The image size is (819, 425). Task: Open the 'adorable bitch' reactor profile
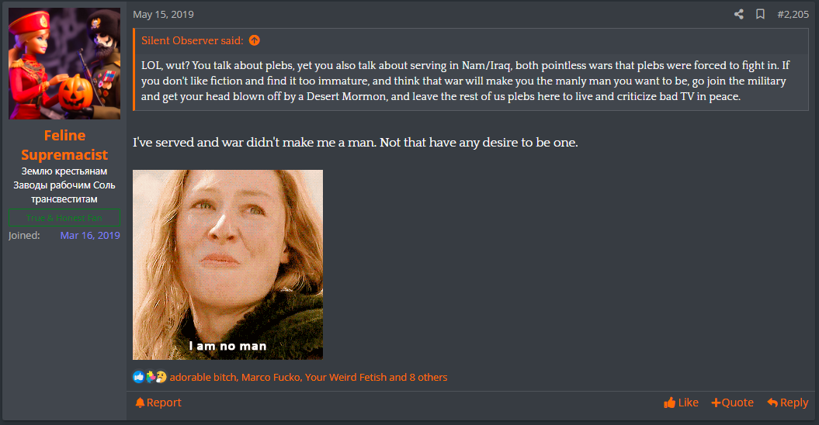point(203,377)
